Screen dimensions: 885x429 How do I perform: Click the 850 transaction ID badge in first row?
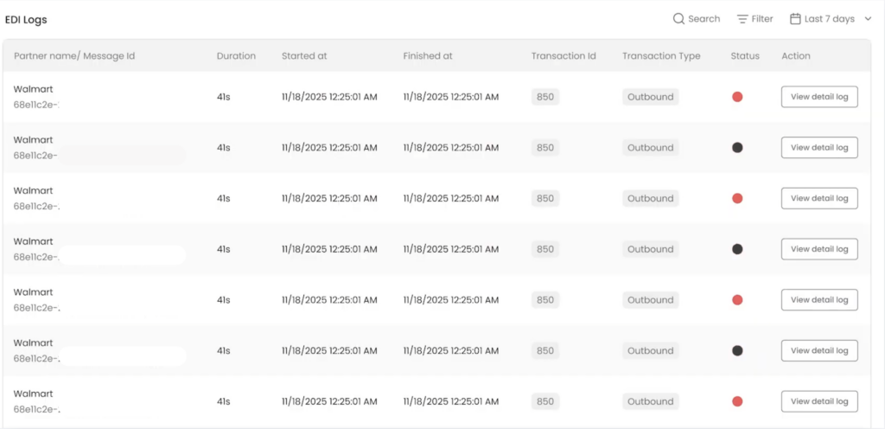tap(545, 97)
